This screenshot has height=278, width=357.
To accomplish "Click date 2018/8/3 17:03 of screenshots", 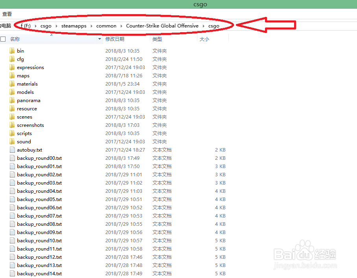I will pos(122,125).
